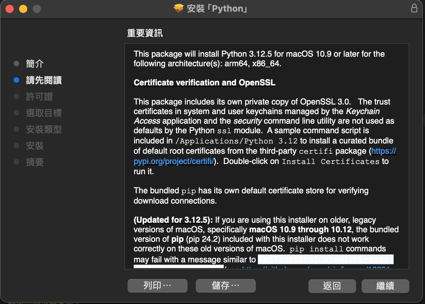Proceed by clicking the 繼續 button
This screenshot has height=304, width=425.
pyautogui.click(x=385, y=286)
